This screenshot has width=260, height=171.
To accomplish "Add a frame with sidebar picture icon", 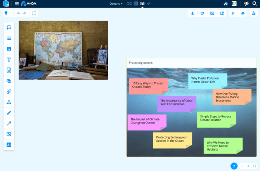I will pyautogui.click(x=9, y=134).
